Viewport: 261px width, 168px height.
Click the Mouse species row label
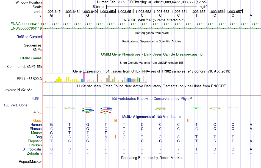[x=36, y=133]
